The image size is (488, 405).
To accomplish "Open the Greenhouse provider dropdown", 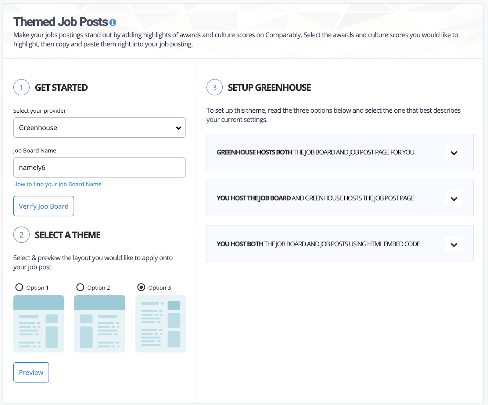I will (x=99, y=128).
